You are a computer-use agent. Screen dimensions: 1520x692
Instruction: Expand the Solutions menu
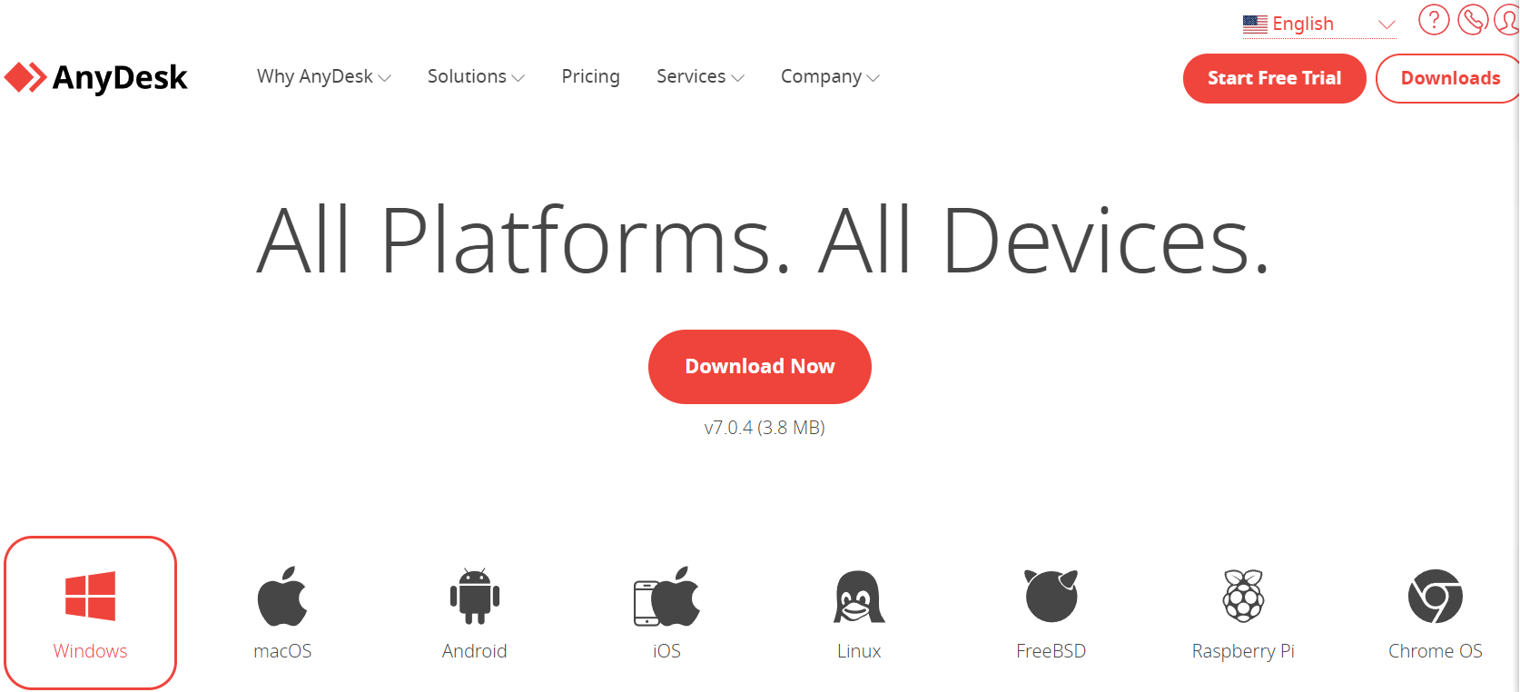(476, 76)
